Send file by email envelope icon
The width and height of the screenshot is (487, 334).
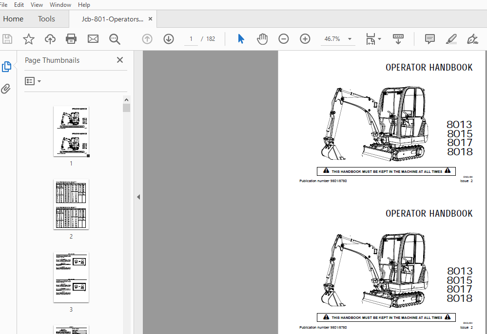[93, 39]
